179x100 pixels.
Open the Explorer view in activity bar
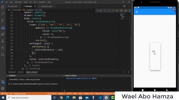(3, 7)
